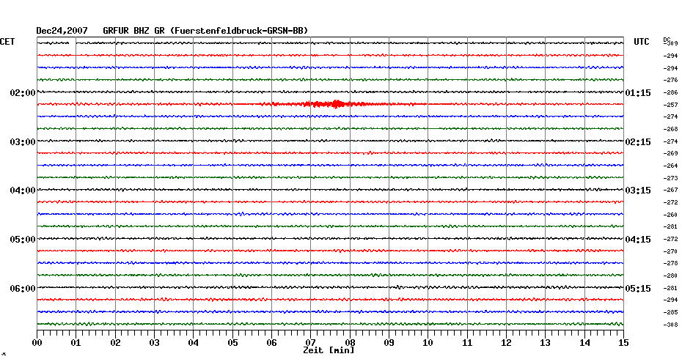Click DC offset value -270

click(671, 251)
